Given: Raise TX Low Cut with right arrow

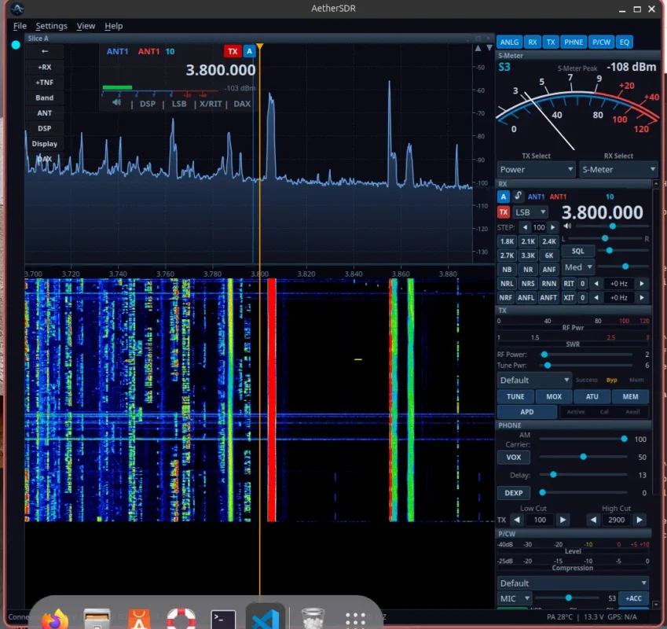Looking at the screenshot, I should pos(563,520).
